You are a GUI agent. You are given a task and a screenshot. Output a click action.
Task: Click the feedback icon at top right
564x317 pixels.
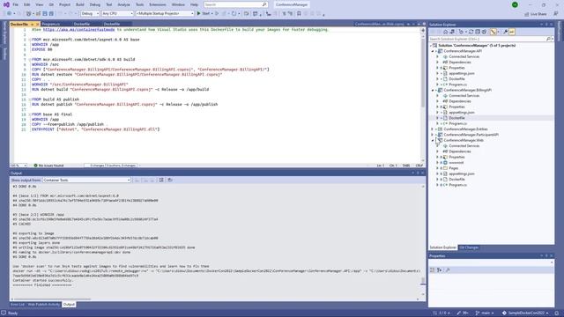[x=556, y=14]
